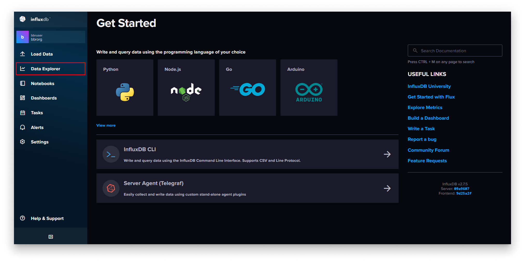This screenshot has height=261, width=525.
Task: Navigate to Alerts in the sidebar
Action: point(37,127)
